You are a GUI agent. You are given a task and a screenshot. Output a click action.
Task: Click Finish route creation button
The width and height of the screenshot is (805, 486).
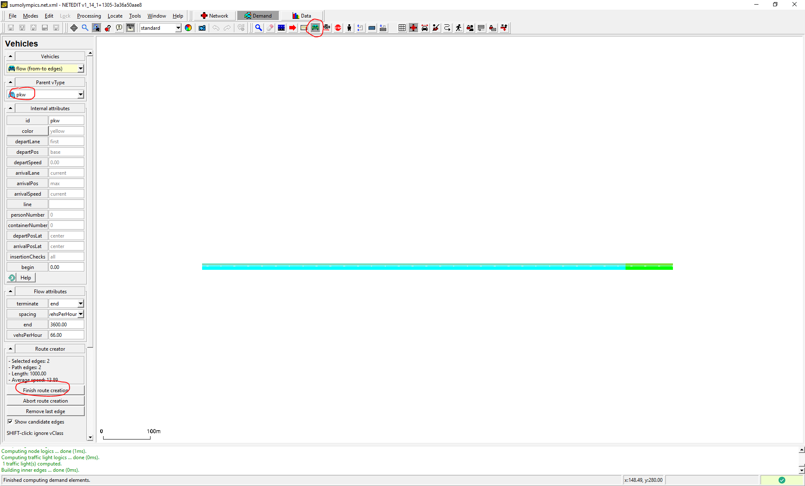[45, 390]
